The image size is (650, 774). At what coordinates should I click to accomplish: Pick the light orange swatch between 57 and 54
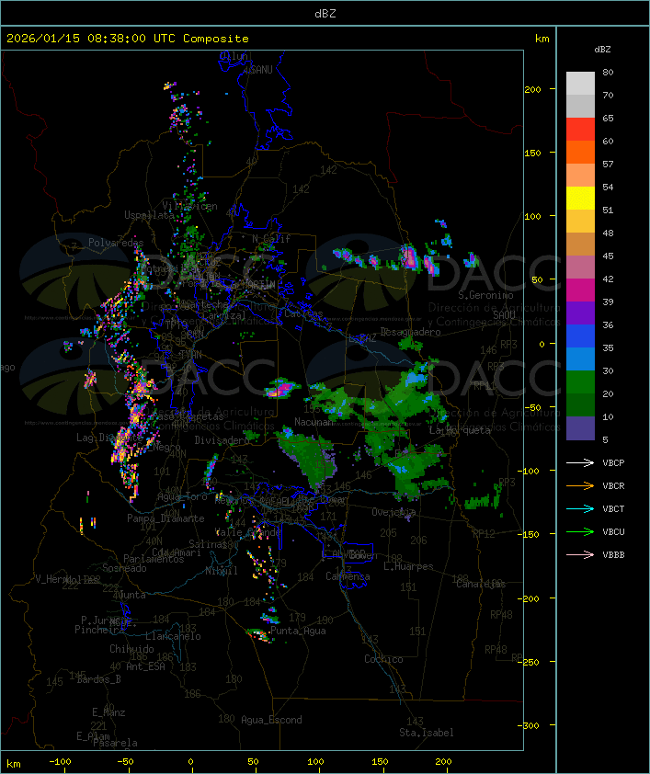pos(580,175)
